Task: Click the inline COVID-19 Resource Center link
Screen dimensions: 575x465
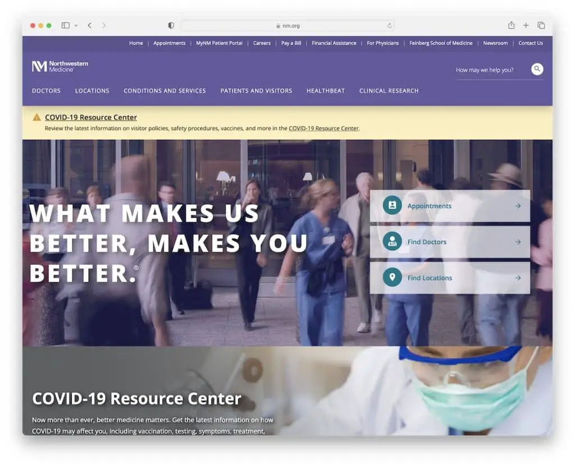Action: [x=324, y=128]
